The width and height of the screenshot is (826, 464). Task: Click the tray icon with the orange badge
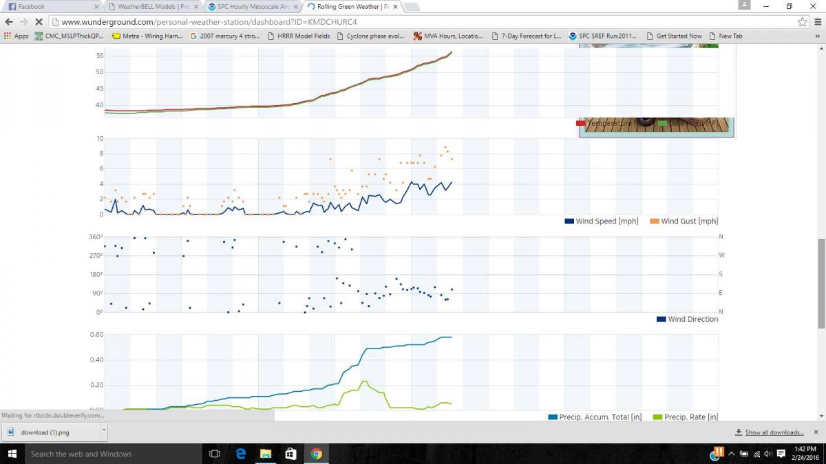(717, 453)
